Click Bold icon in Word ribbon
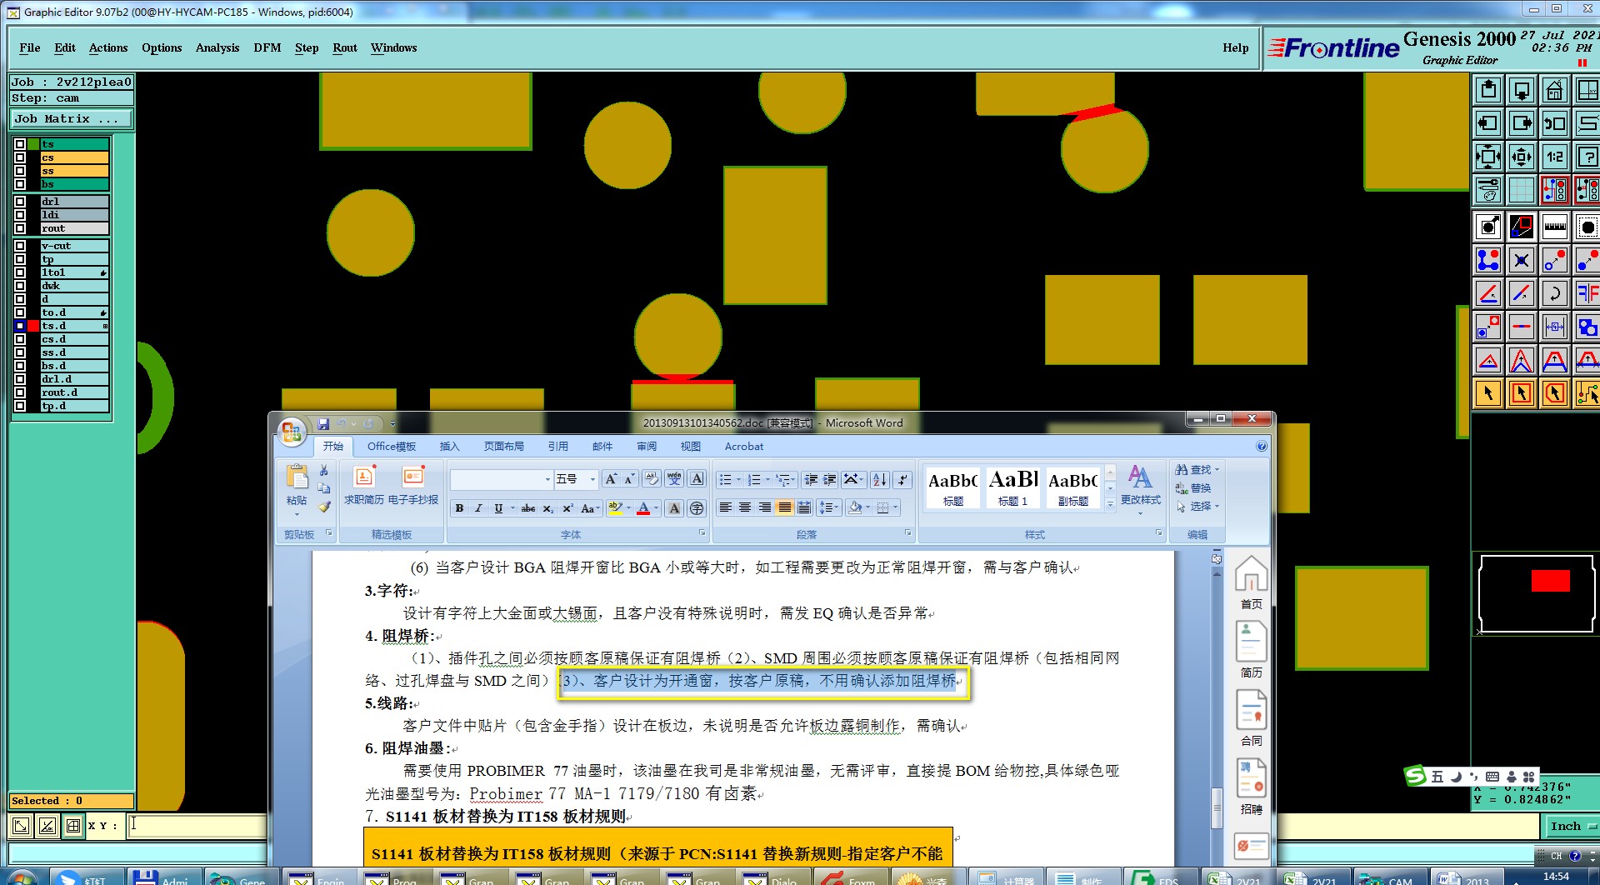Viewport: 1600px width, 885px height. (459, 508)
